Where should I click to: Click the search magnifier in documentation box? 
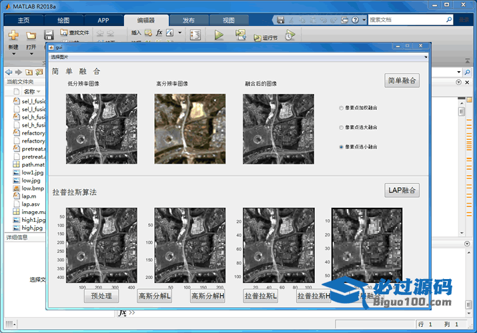(449, 20)
